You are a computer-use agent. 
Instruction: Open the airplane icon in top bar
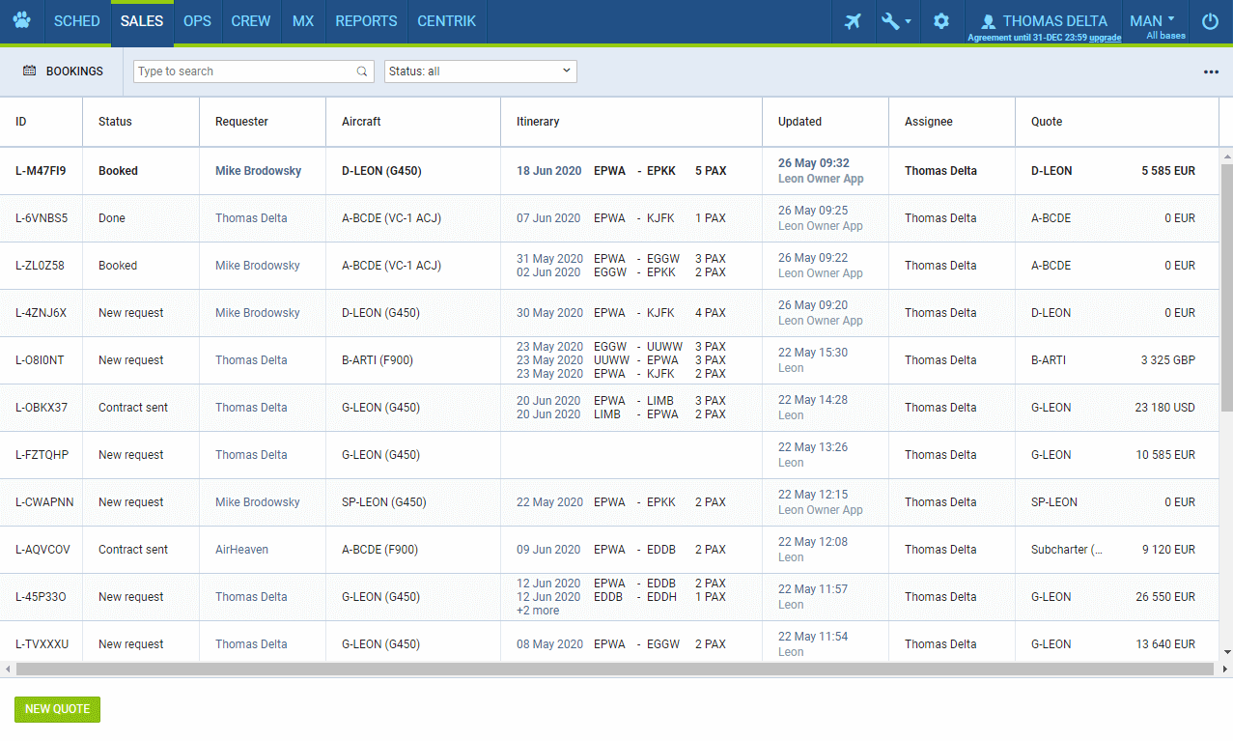(x=853, y=21)
